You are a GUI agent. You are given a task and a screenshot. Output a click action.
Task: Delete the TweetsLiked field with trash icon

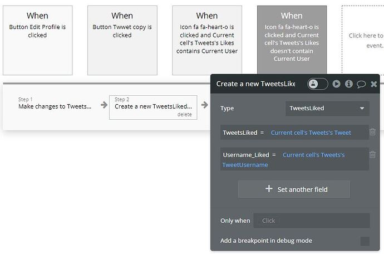point(372,132)
